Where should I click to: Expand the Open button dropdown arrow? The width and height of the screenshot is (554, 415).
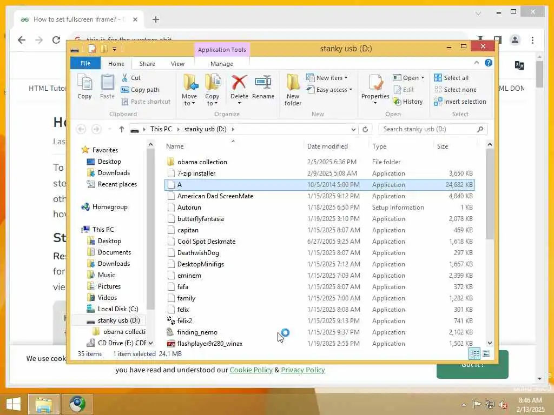point(423,78)
